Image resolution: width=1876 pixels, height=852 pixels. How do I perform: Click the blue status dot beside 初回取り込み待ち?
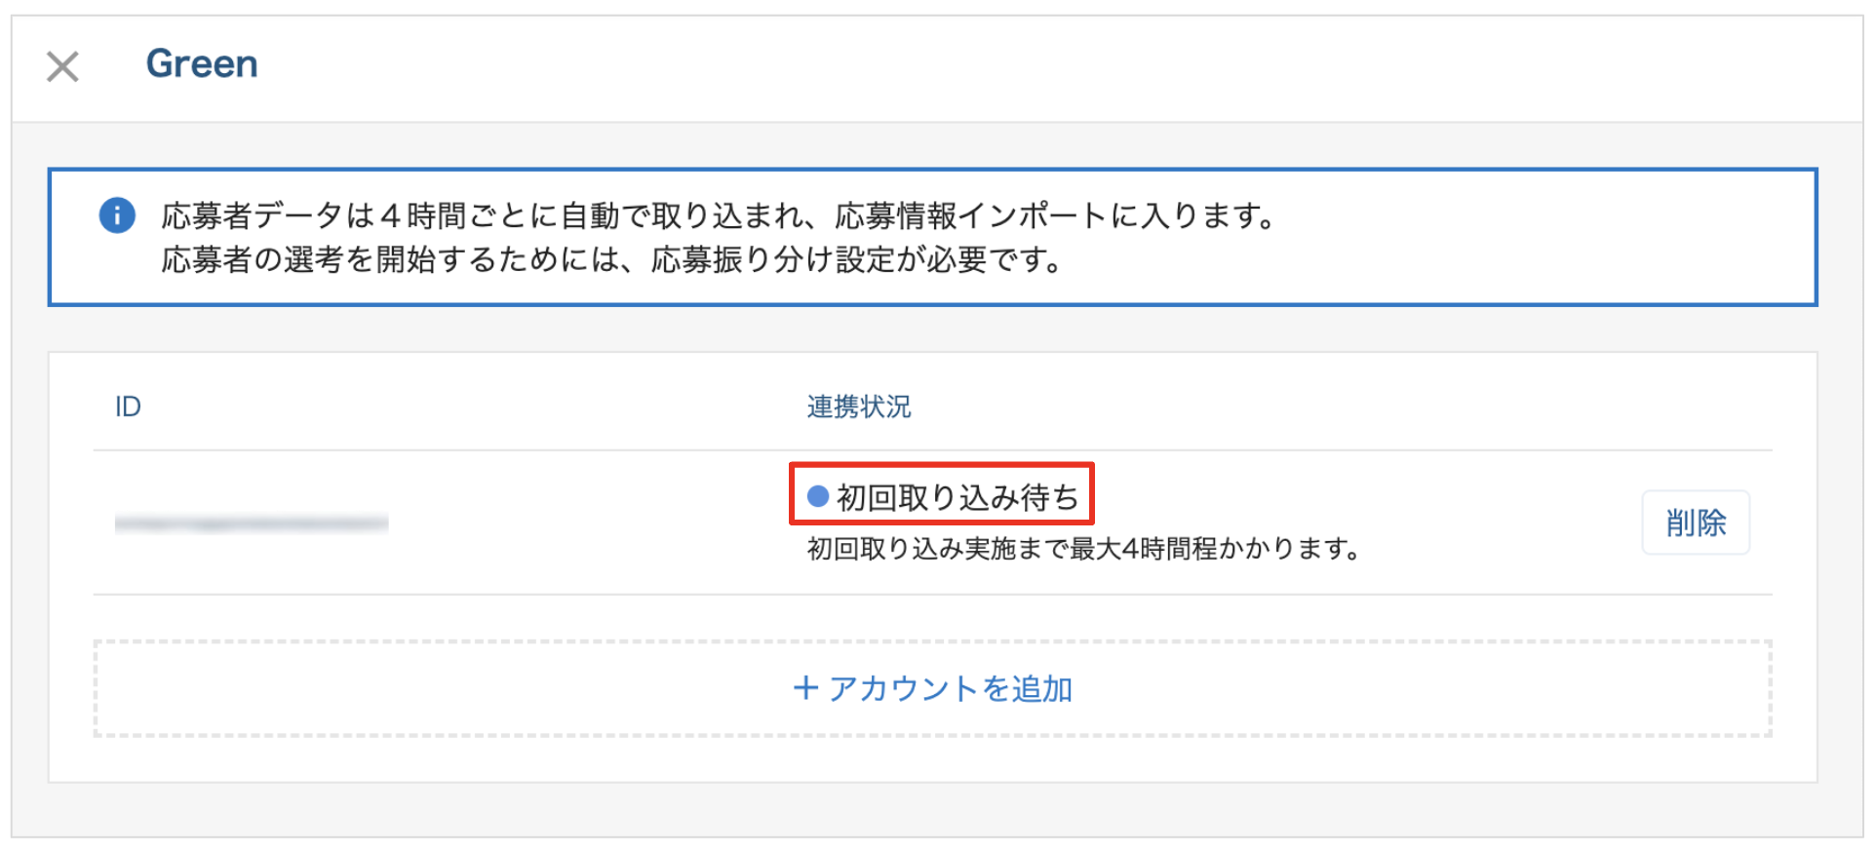[818, 496]
